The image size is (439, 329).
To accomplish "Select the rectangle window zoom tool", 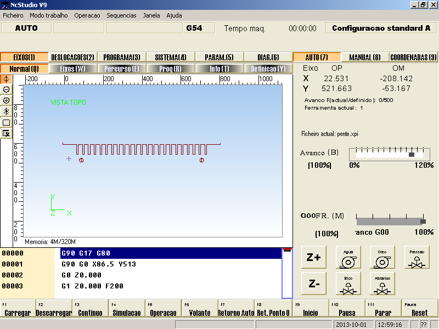I will [x=7, y=122].
